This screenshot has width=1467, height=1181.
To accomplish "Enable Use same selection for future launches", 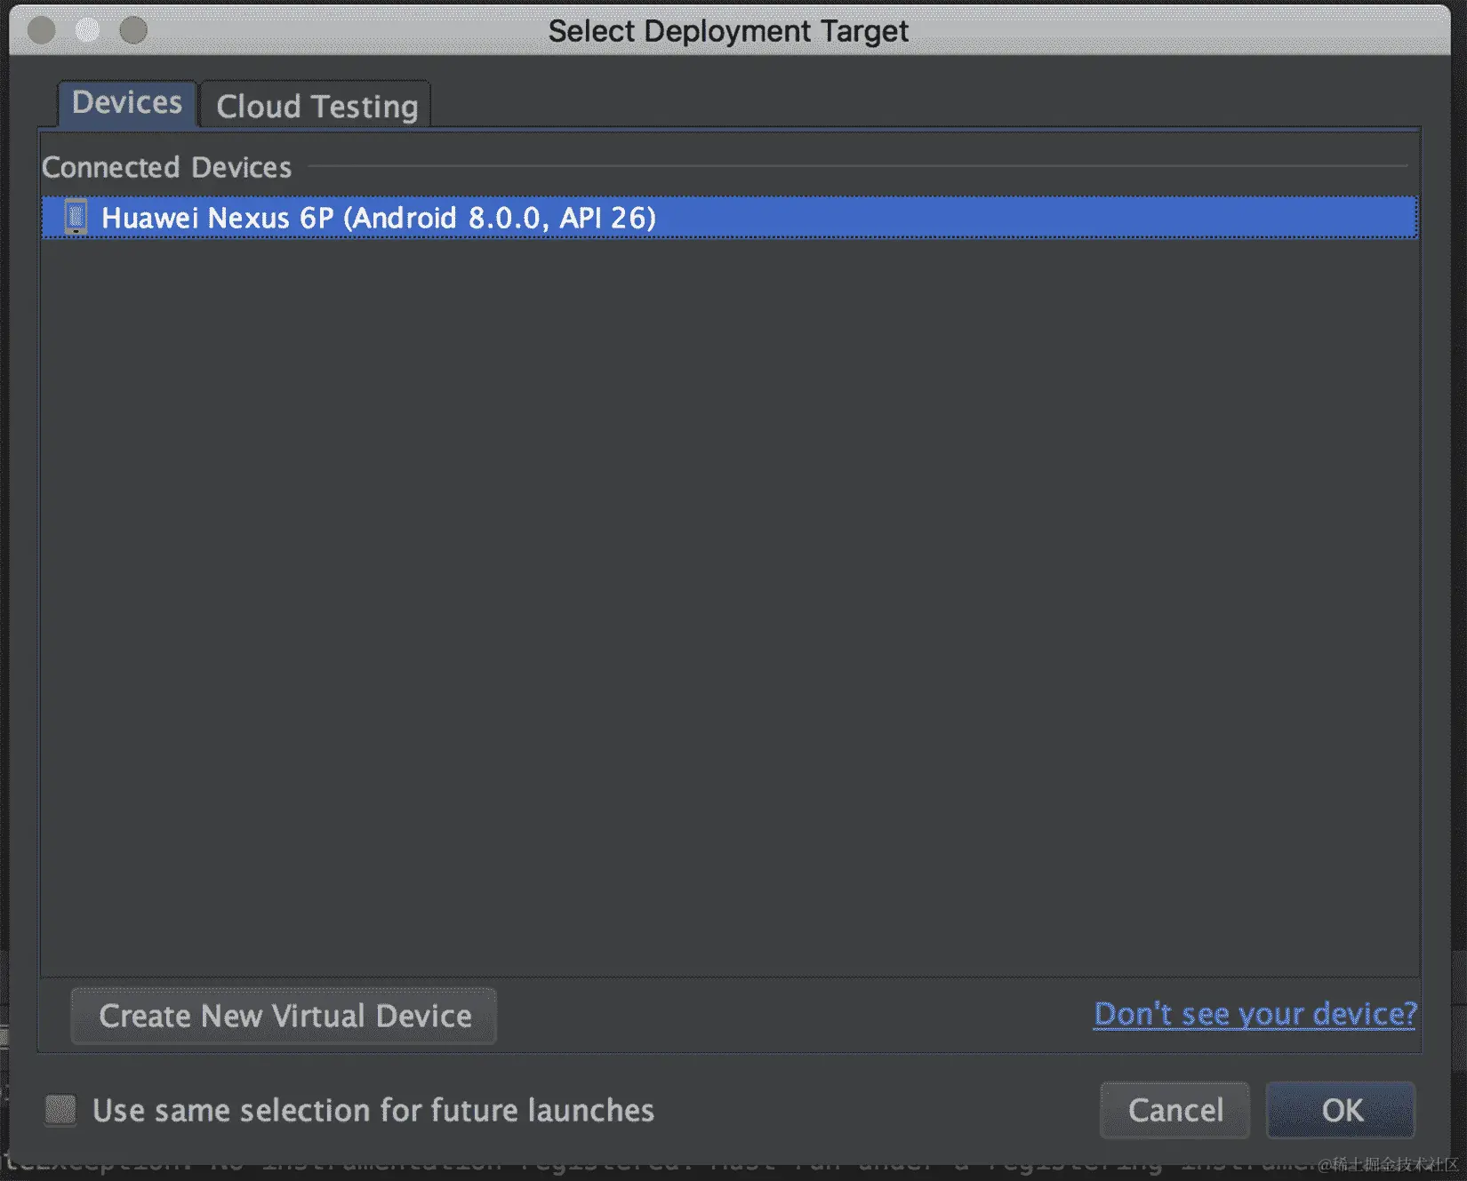I will tap(60, 1110).
